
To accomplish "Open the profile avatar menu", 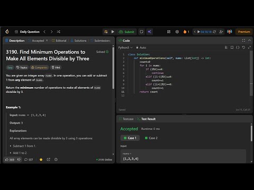I will coord(230,32).
